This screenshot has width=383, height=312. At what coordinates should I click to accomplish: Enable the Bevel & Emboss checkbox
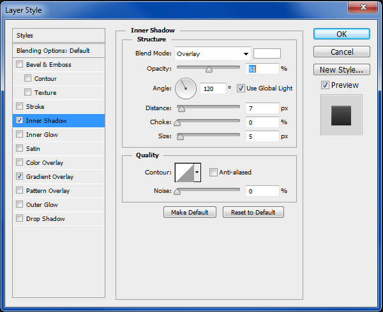click(x=20, y=64)
